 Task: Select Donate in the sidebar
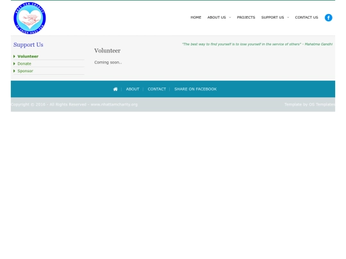pyautogui.click(x=24, y=64)
